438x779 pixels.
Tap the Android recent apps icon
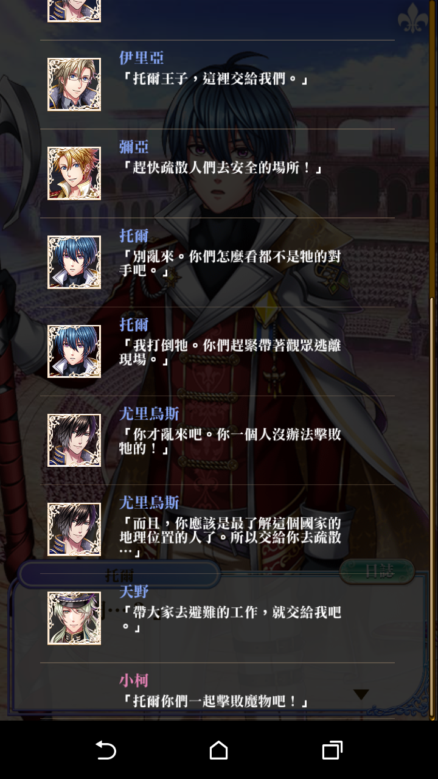tap(332, 750)
